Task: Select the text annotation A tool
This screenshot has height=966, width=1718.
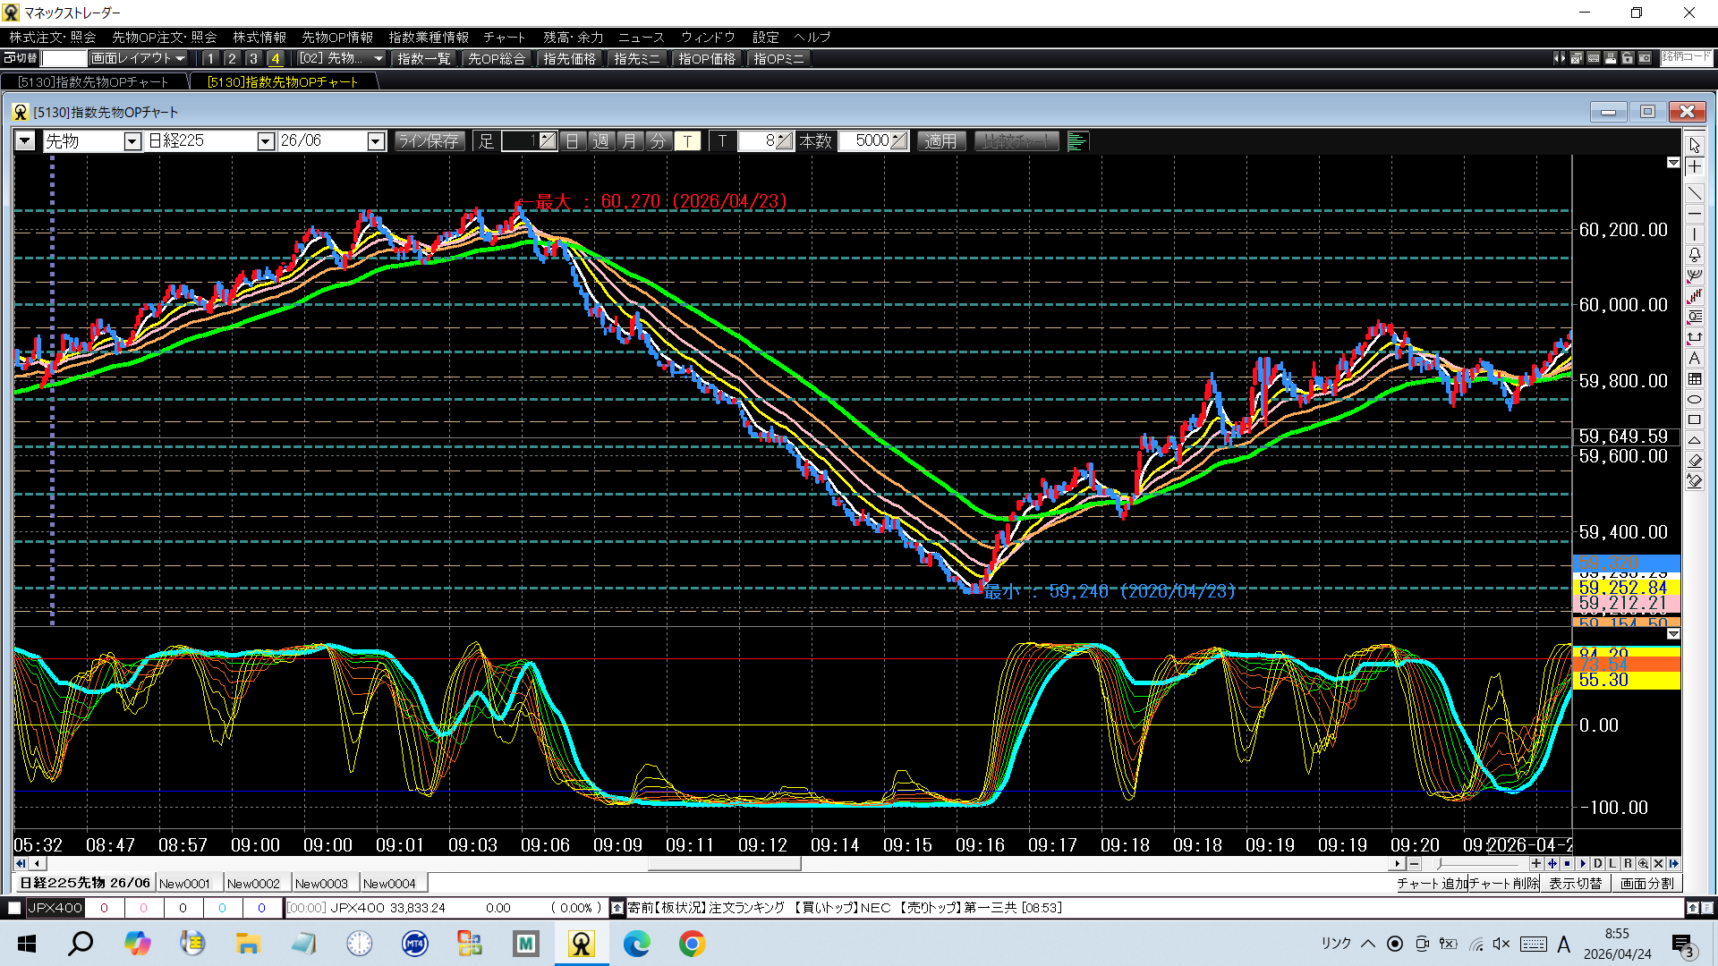Action: pos(1694,359)
